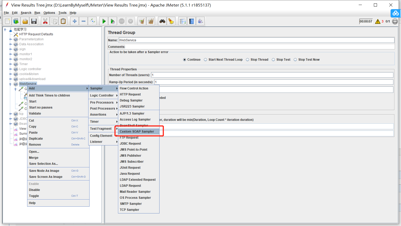Click the last toolbar icon after Help
Image resolution: width=401 pixels, height=226 pixels.
200,21
